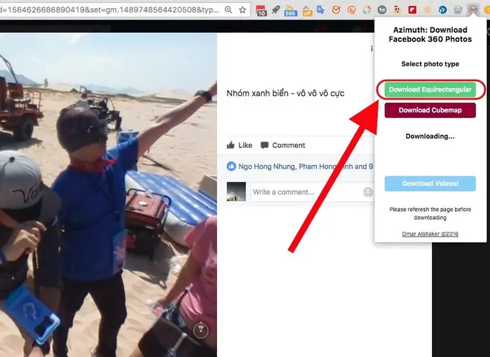
Task: Click the 'Downloading...' status text
Action: [x=430, y=136]
